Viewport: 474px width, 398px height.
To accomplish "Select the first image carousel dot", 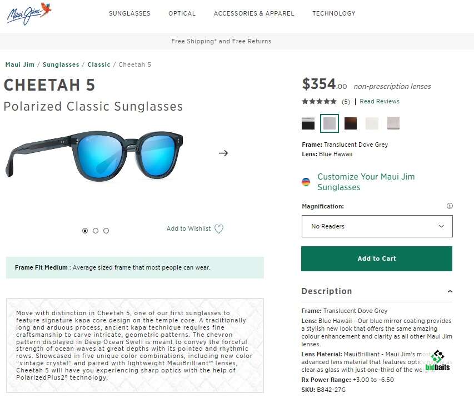I will pyautogui.click(x=85, y=231).
